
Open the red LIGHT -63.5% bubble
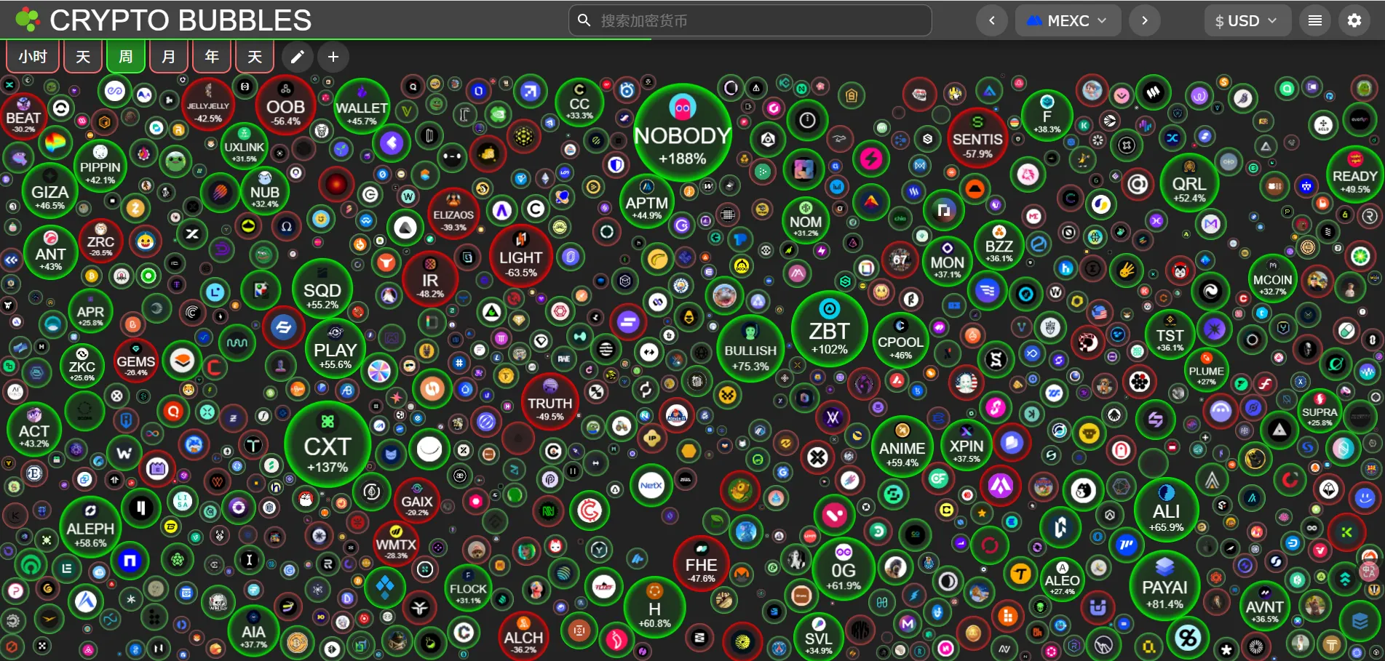tap(520, 257)
